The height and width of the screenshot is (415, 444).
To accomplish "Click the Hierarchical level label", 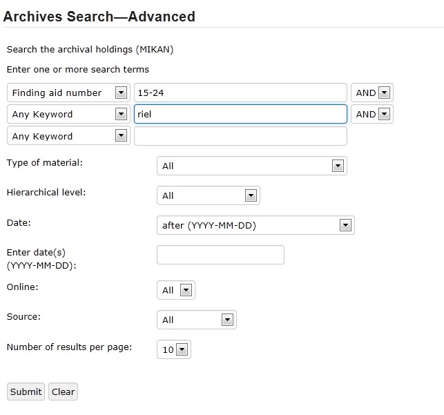I will [x=46, y=192].
